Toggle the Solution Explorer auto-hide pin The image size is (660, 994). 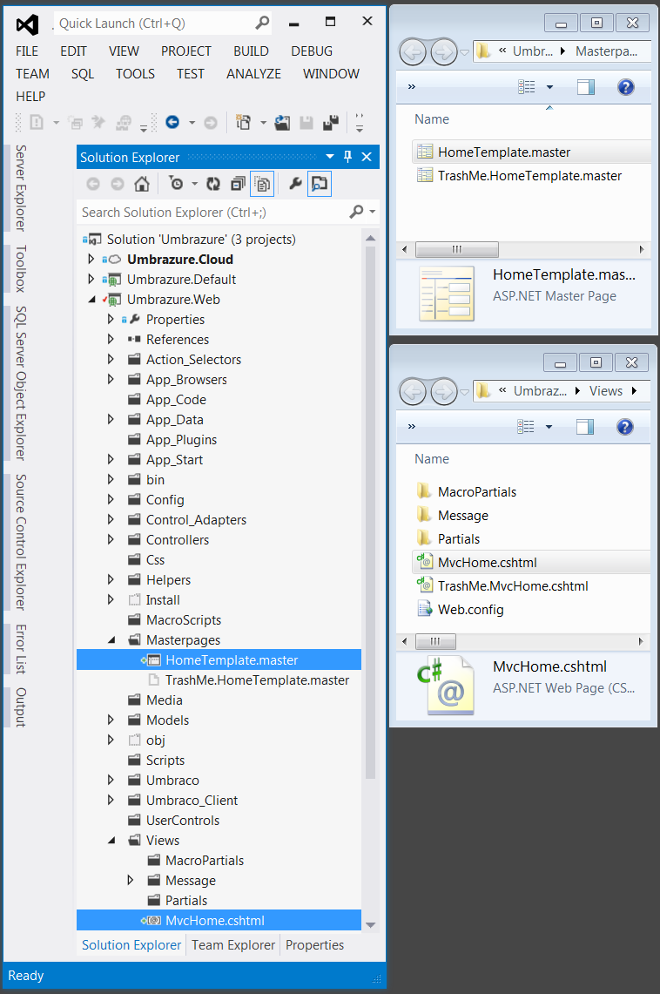pos(347,157)
